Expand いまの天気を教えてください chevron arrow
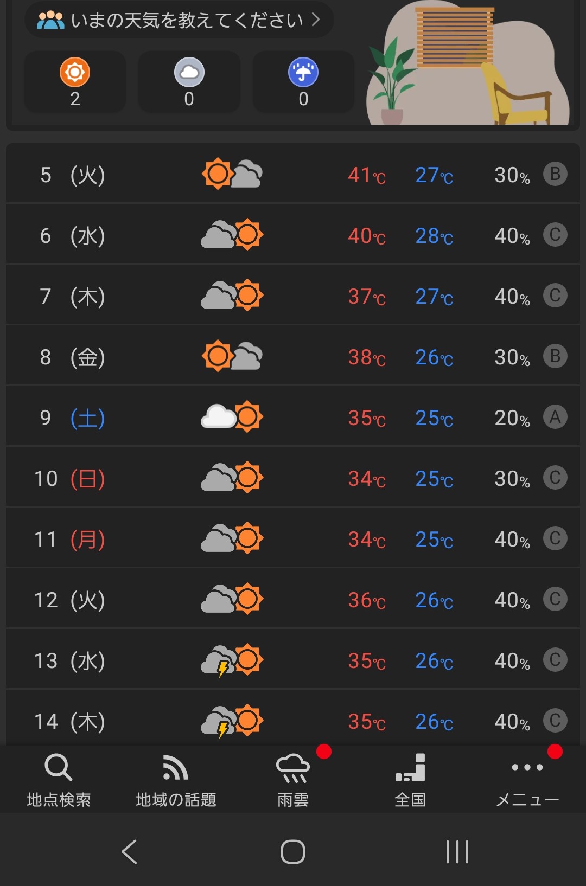586x886 pixels. click(316, 20)
